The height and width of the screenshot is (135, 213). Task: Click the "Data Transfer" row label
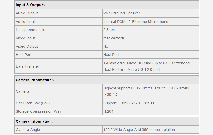click(x=27, y=66)
